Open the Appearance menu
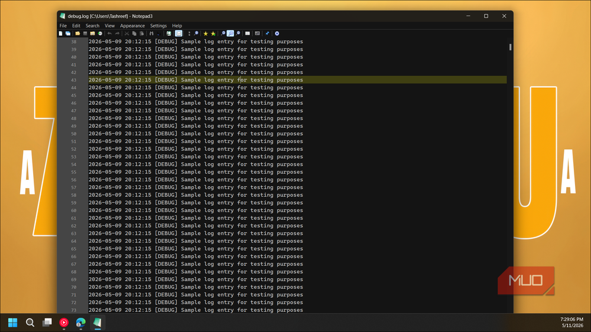This screenshot has width=591, height=332. point(132,25)
